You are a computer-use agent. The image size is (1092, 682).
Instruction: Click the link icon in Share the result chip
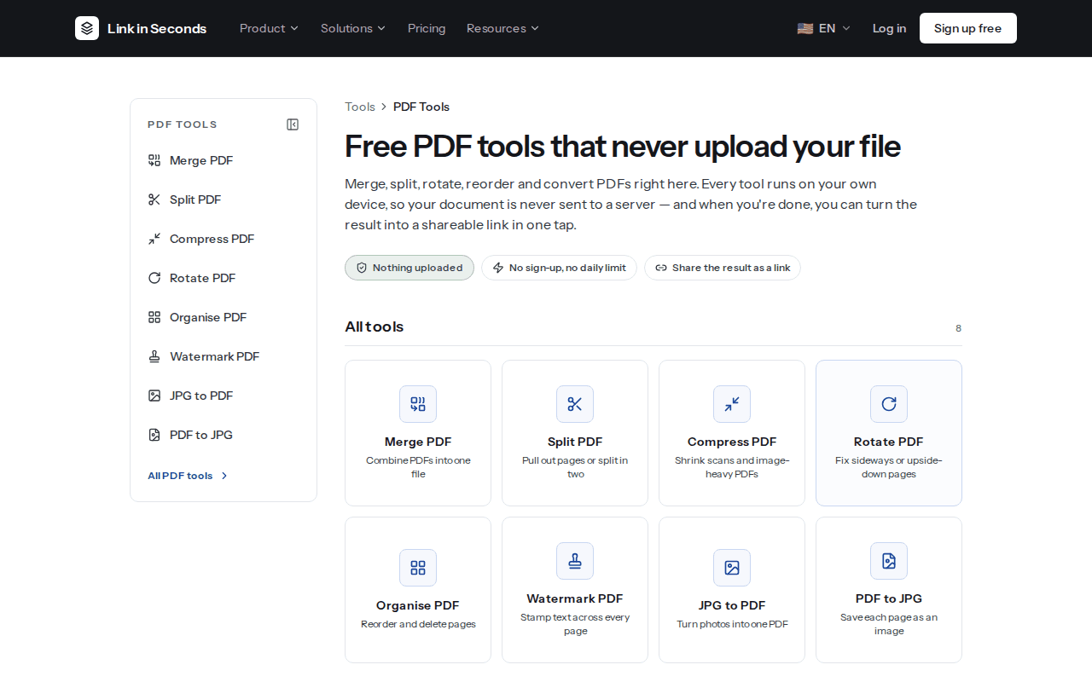(661, 268)
